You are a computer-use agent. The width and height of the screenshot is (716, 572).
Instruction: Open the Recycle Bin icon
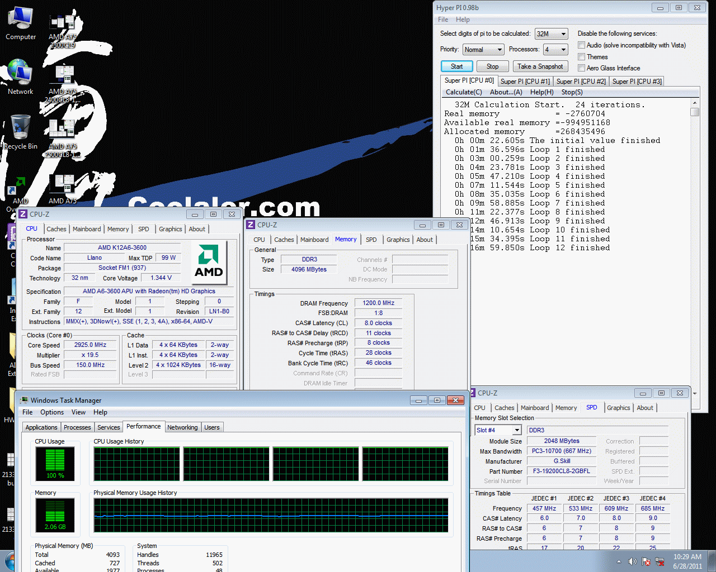21,132
